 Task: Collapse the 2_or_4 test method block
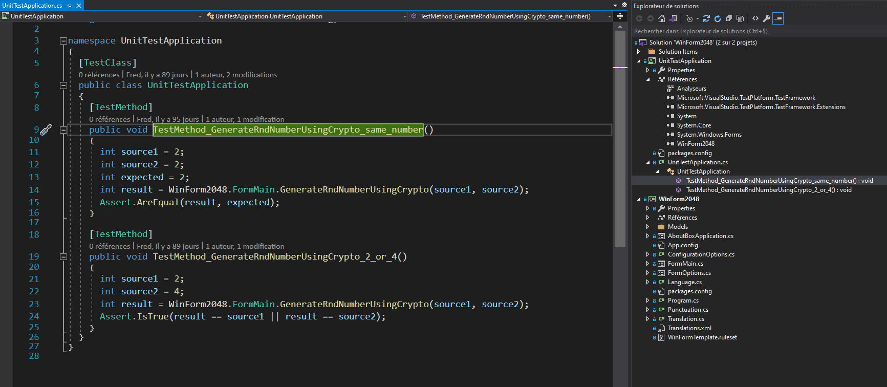pyautogui.click(x=63, y=256)
